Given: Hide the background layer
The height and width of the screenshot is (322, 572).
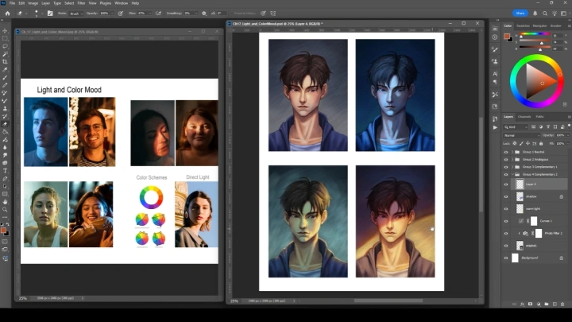Looking at the screenshot, I should pyautogui.click(x=506, y=258).
